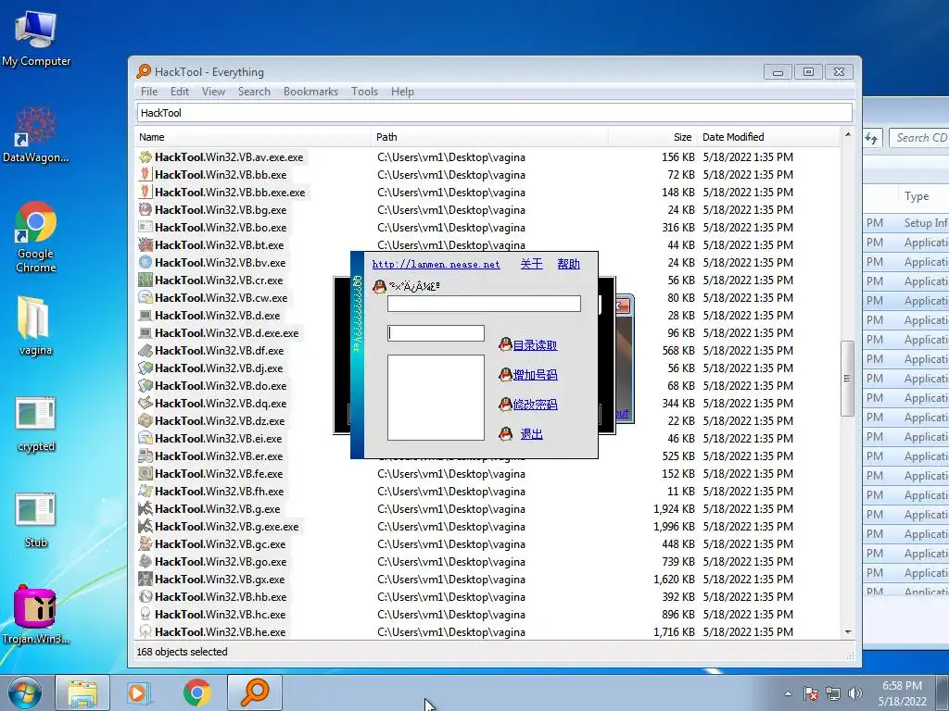
Task: Select HackTool.Win32.VB.he.exe file name
Action: tap(221, 631)
